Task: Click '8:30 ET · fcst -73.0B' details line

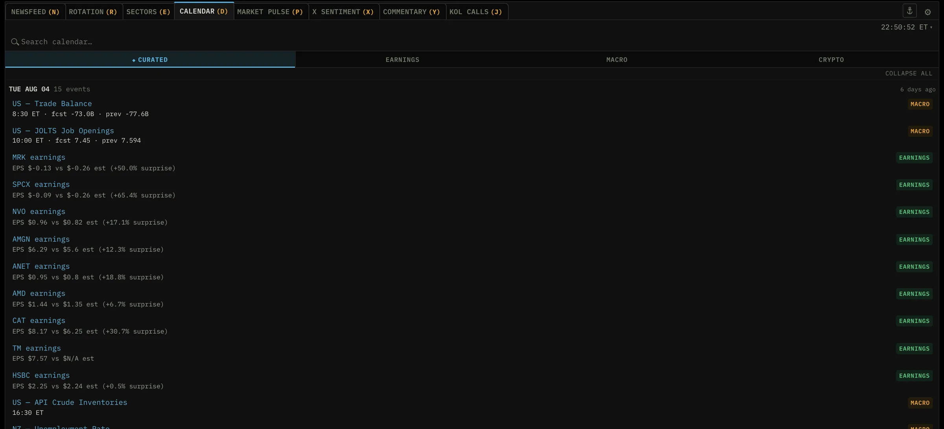Action: point(80,114)
